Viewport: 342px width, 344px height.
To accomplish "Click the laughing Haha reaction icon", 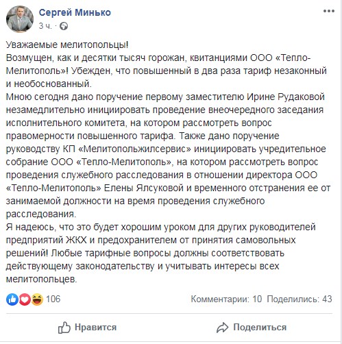I will point(37,299).
